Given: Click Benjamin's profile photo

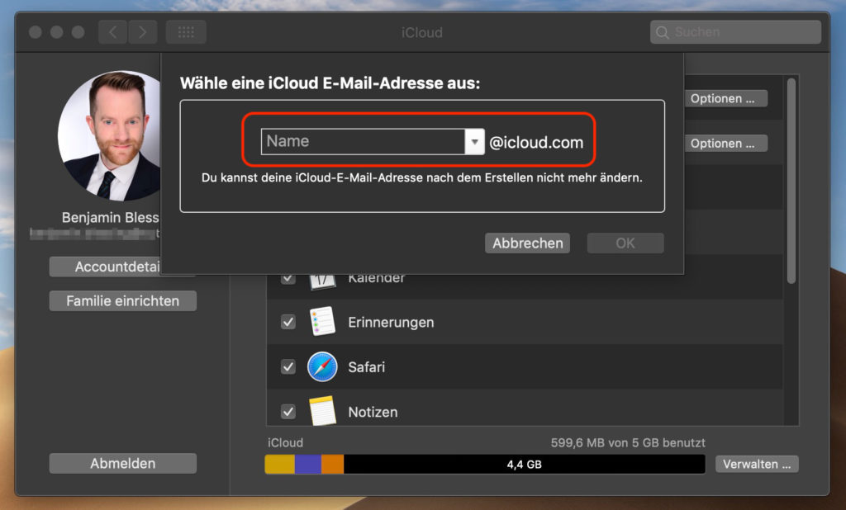Looking at the screenshot, I should pos(109,136).
